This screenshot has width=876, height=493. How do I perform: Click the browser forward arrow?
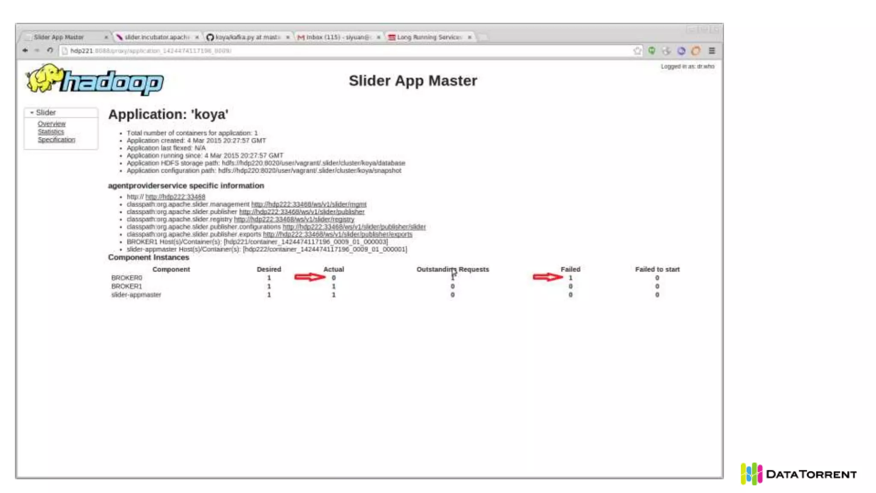(x=37, y=50)
